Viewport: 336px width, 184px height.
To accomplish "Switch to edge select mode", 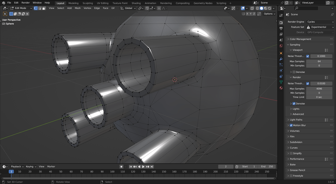I will pos(40,8).
